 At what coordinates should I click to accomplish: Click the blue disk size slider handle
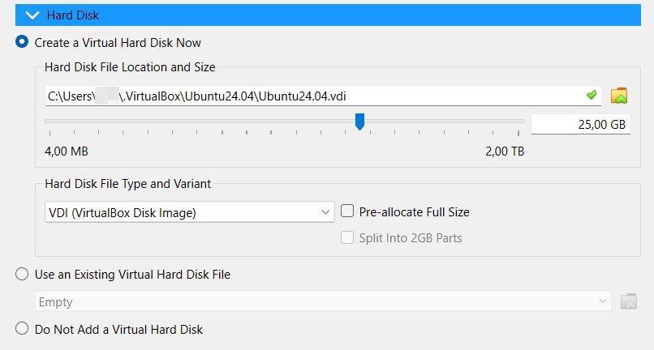tap(359, 122)
